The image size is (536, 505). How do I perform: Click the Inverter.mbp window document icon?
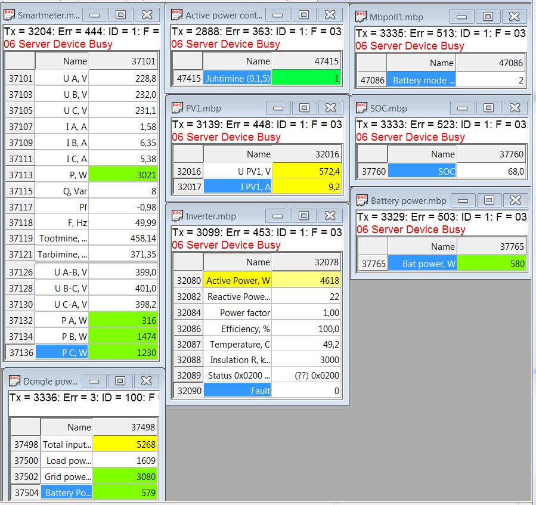pos(177,215)
